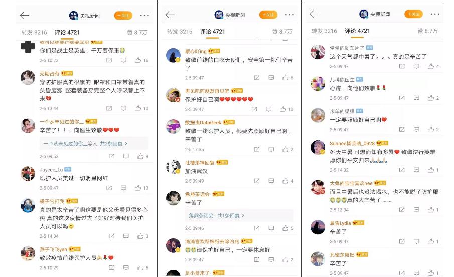The image size is (454, 277).
Task: Repost the comment by 无期占有
Action: (109, 108)
